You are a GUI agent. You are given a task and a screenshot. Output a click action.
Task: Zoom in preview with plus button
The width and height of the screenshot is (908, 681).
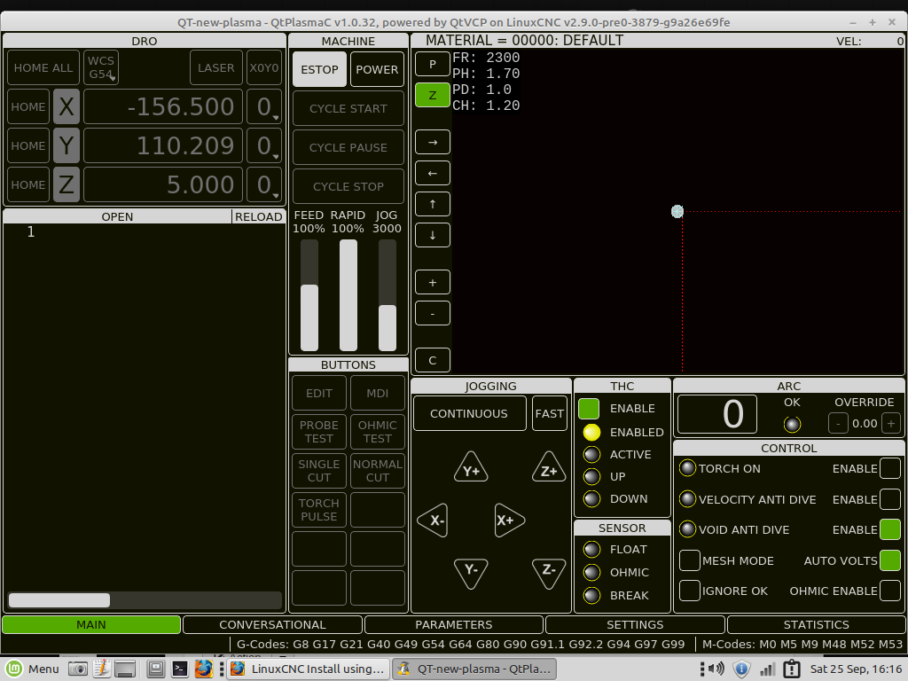pos(433,283)
